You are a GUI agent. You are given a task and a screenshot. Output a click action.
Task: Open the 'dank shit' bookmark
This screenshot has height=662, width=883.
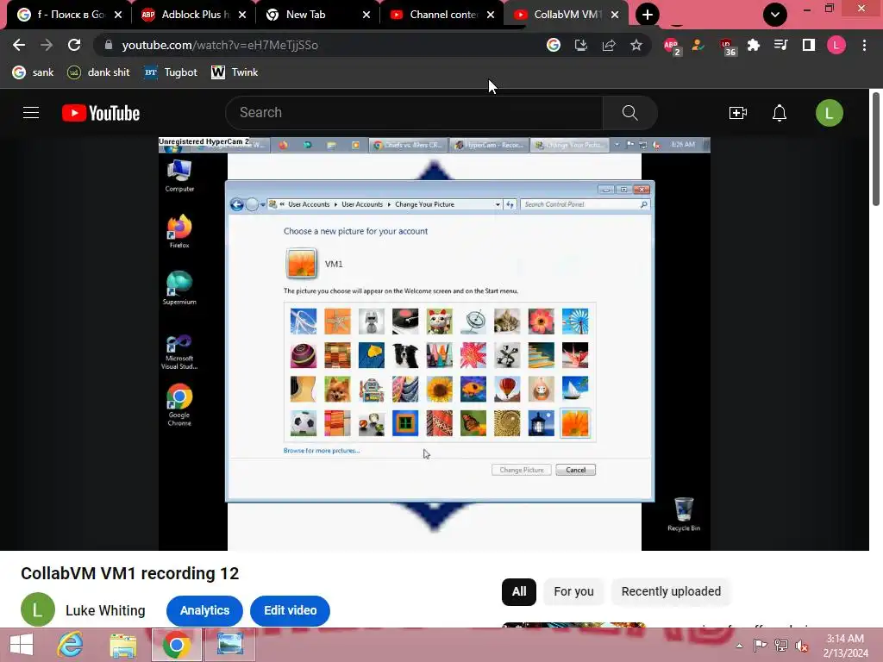98,72
